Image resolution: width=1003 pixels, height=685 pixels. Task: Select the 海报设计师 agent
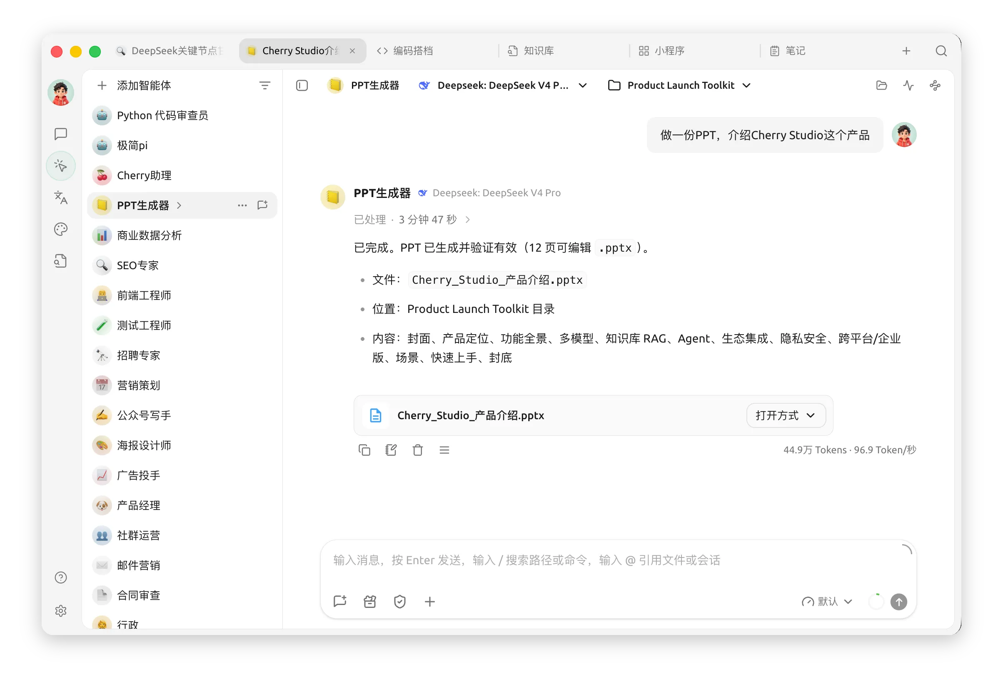(x=182, y=445)
